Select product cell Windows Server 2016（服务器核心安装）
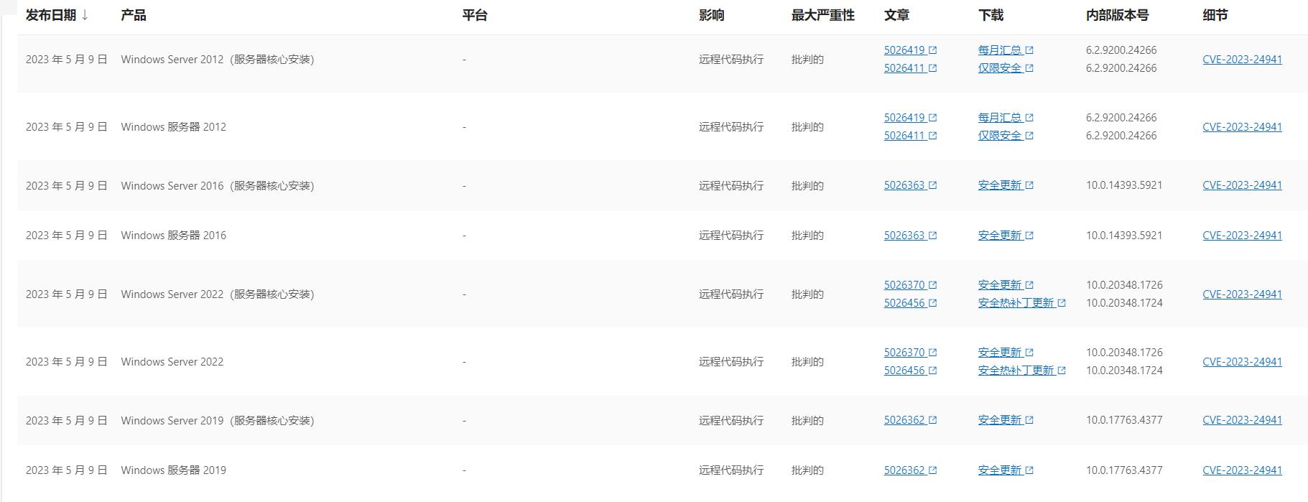The height and width of the screenshot is (502, 1308). pyautogui.click(x=218, y=185)
